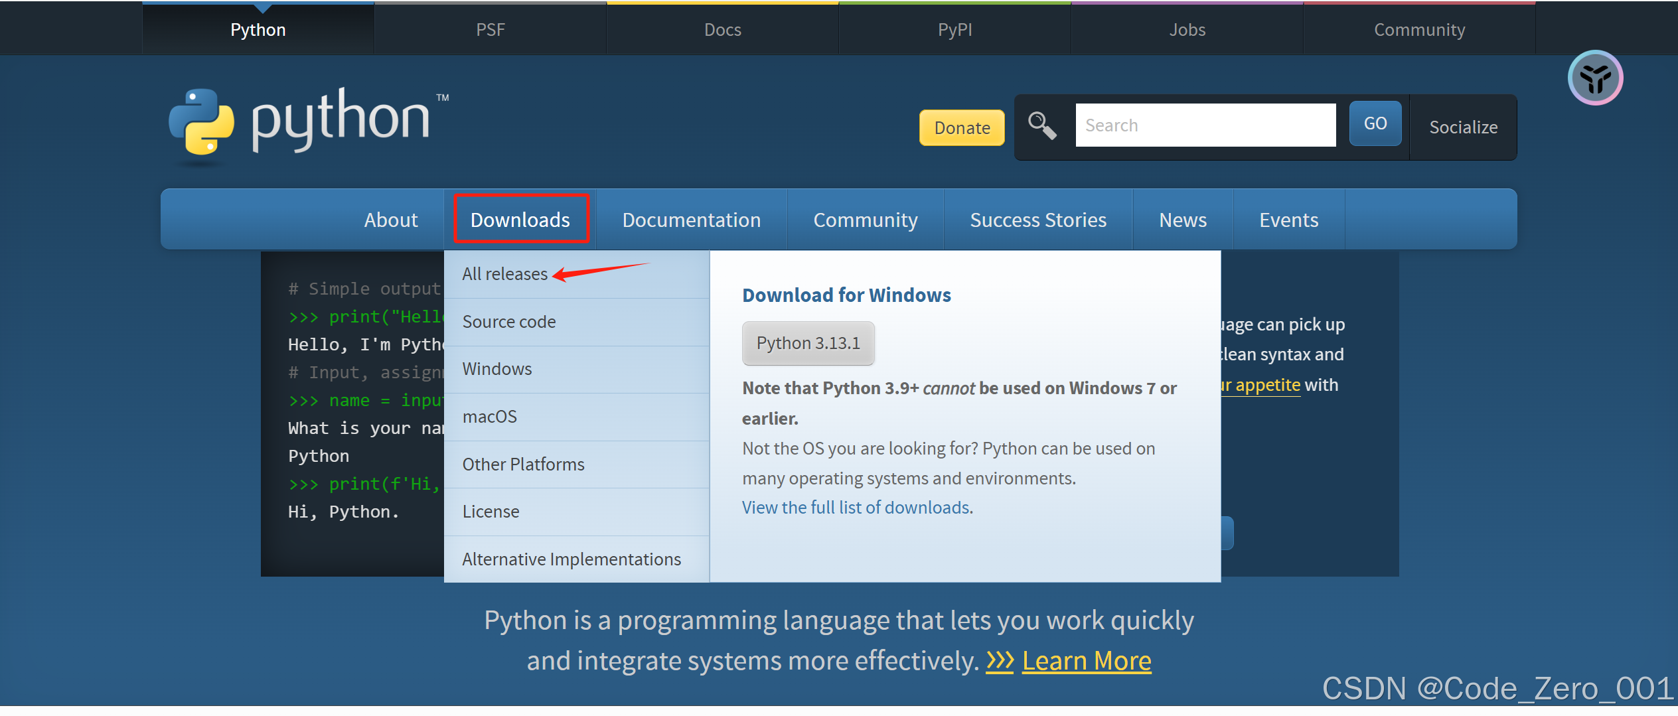The image size is (1678, 716).
Task: Open the circular theme widget at top right
Action: pyautogui.click(x=1595, y=77)
